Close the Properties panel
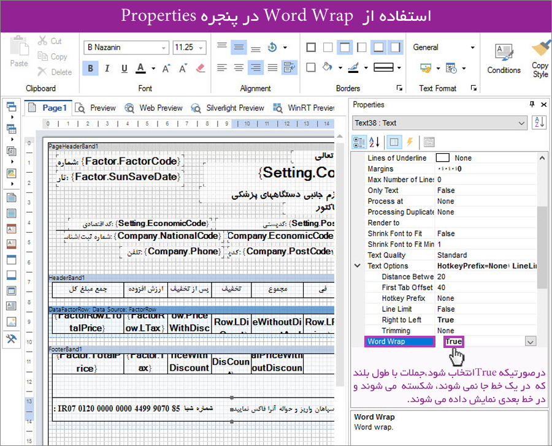 point(544,104)
